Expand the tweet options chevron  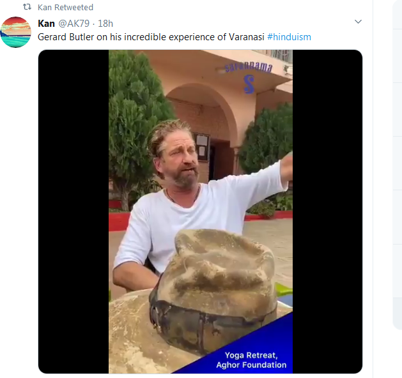(x=359, y=22)
